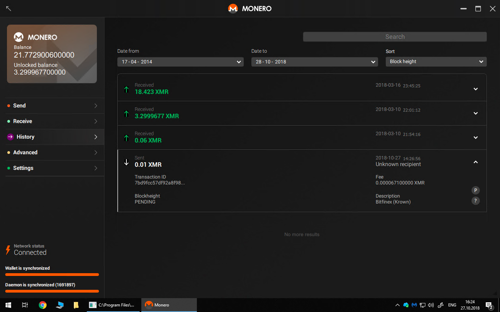Click Daemon is synchronized (1691897) text
Image resolution: width=500 pixels, height=312 pixels.
[x=40, y=285]
